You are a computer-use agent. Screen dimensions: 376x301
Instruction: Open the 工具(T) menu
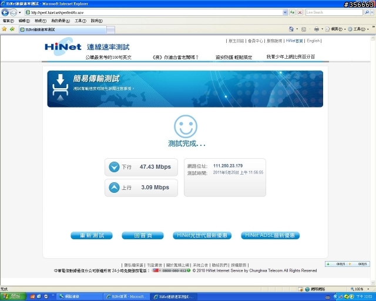[80, 21]
